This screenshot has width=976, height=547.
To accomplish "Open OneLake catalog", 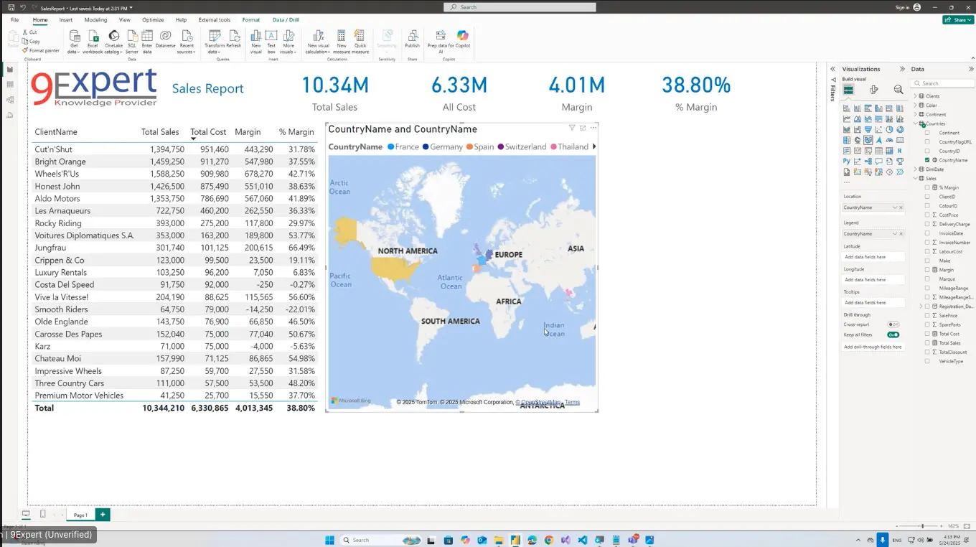I will point(113,42).
